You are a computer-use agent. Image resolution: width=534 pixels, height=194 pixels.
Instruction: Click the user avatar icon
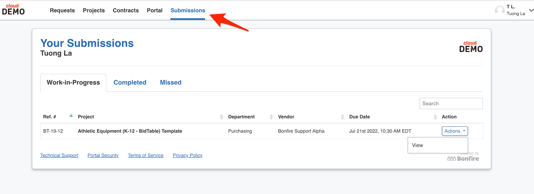click(x=500, y=10)
